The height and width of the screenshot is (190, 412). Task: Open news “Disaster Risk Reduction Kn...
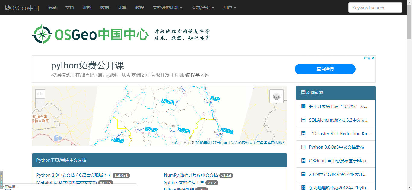341,133
